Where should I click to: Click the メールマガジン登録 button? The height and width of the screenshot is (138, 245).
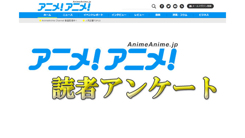pyautogui.click(x=200, y=6)
